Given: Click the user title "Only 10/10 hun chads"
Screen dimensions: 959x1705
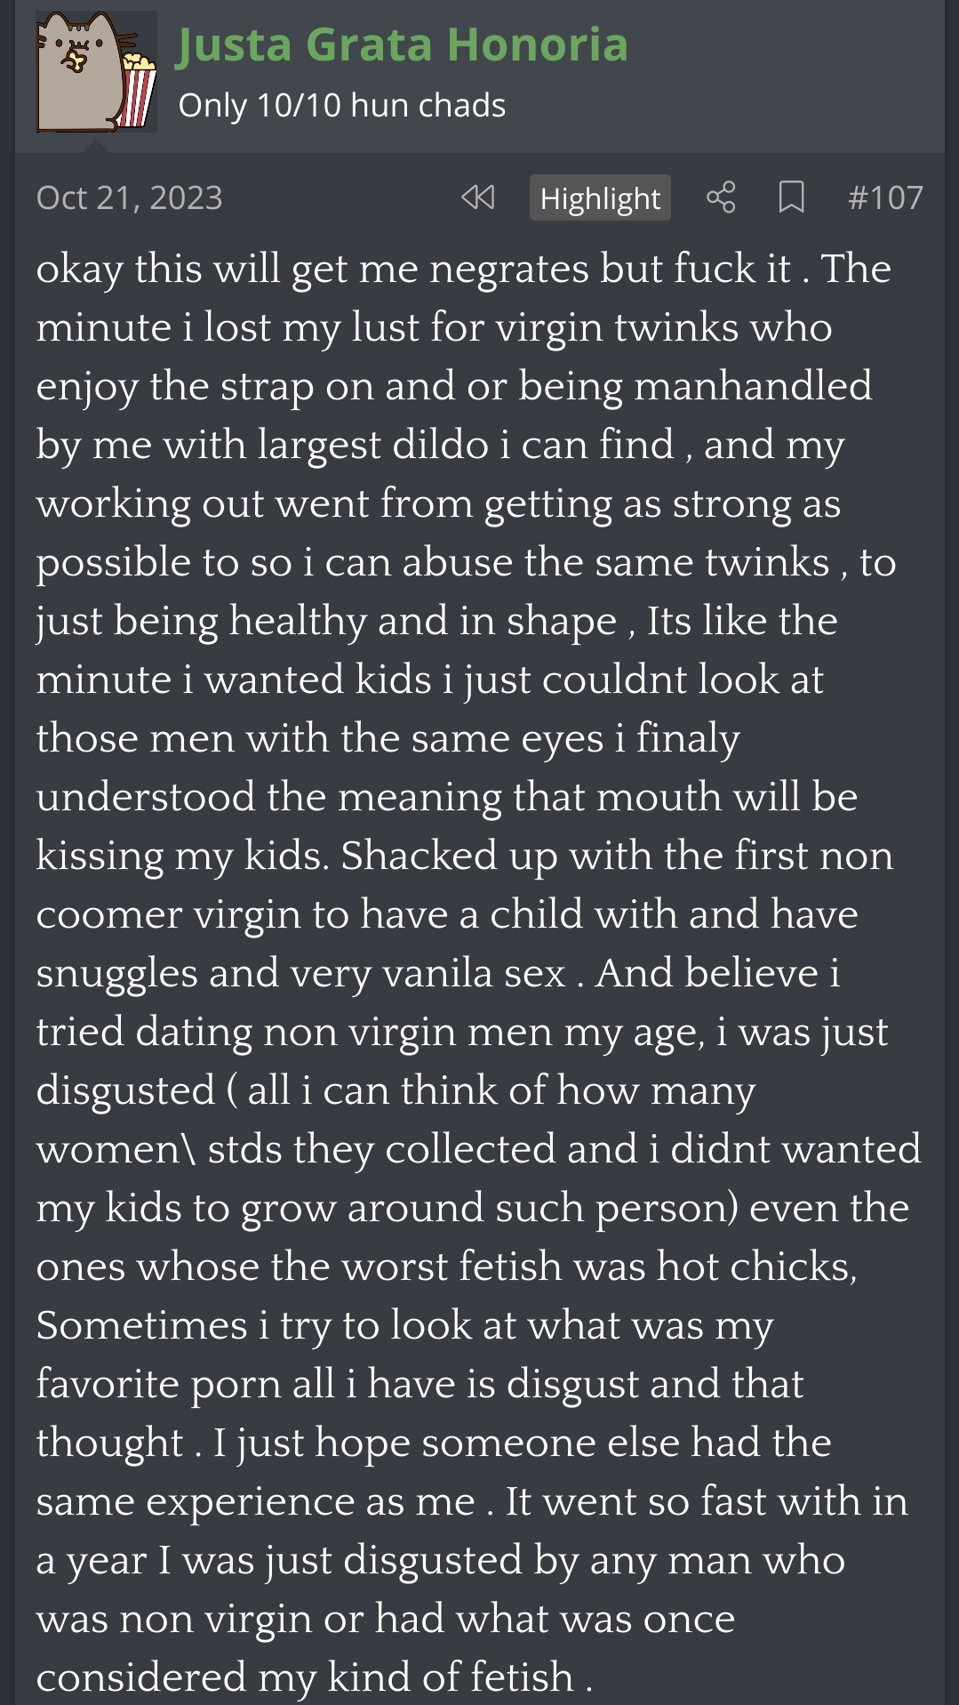Looking at the screenshot, I should click(342, 106).
